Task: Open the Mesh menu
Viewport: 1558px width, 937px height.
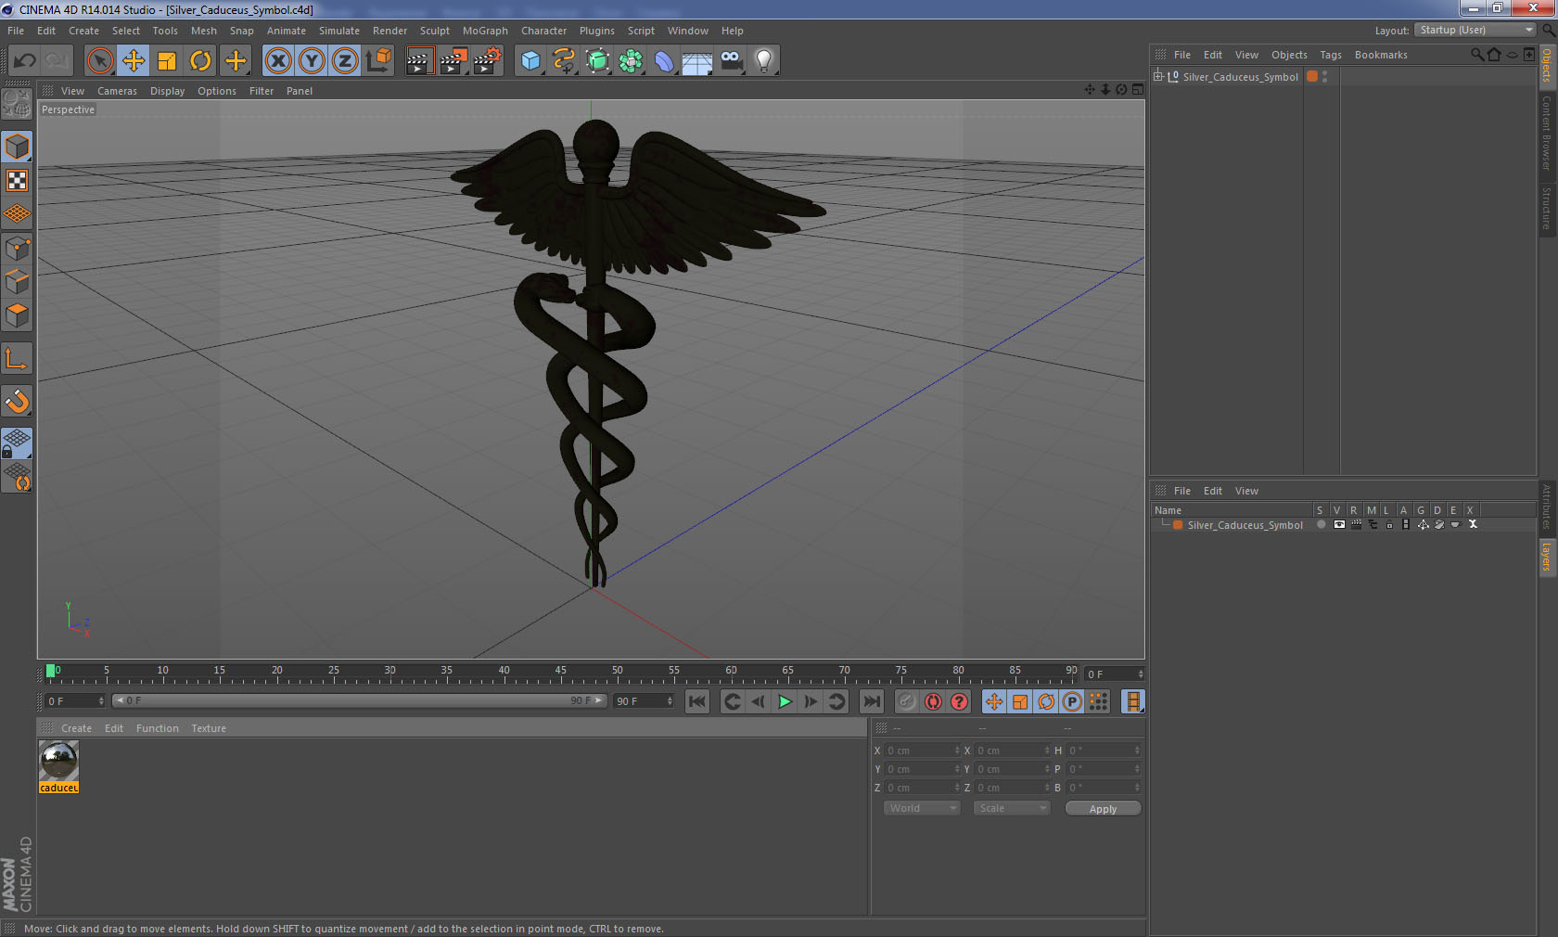Action: (x=203, y=31)
